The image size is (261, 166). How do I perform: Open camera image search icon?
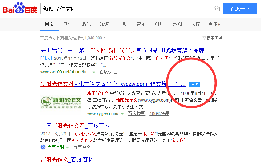coord(216,9)
